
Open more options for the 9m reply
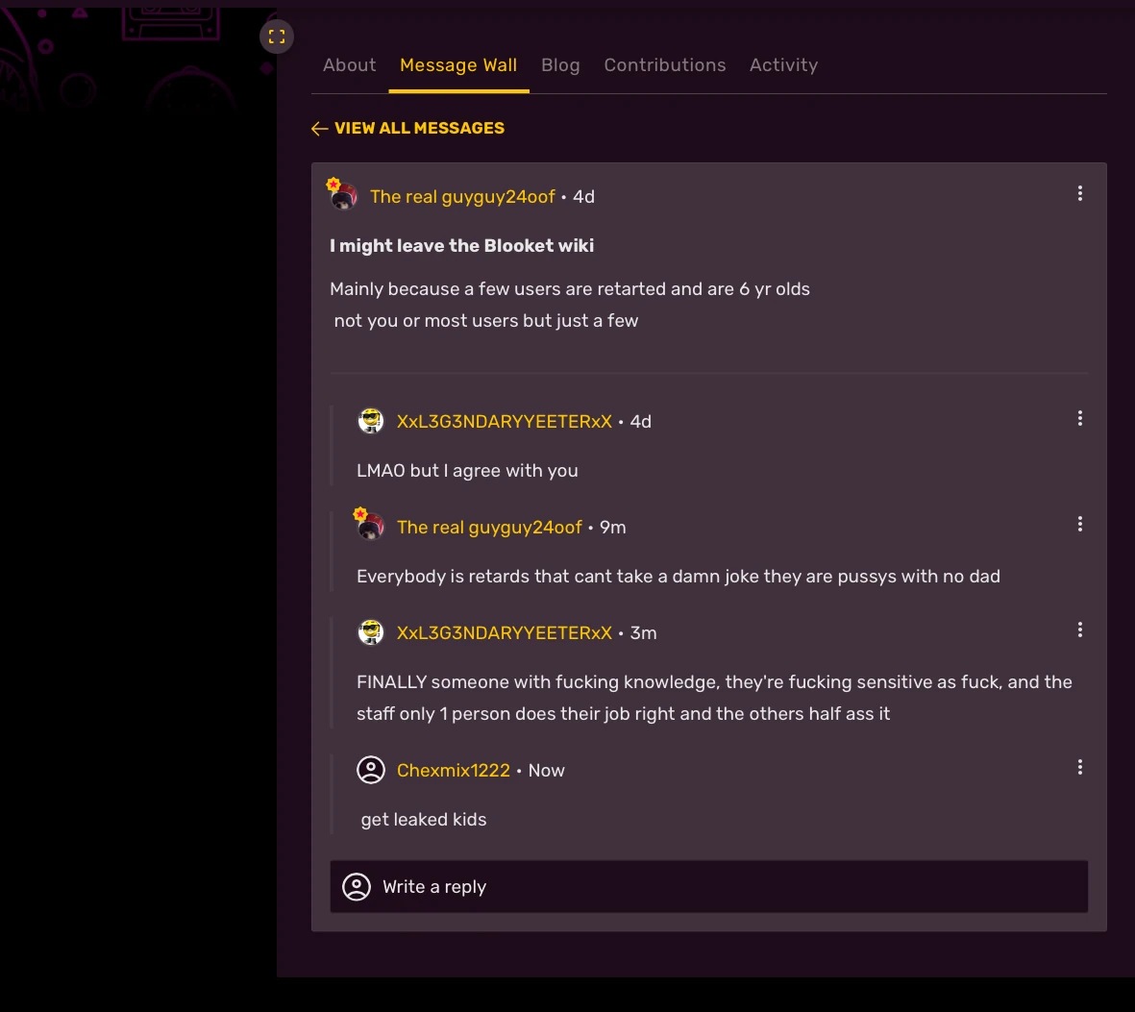(x=1080, y=524)
